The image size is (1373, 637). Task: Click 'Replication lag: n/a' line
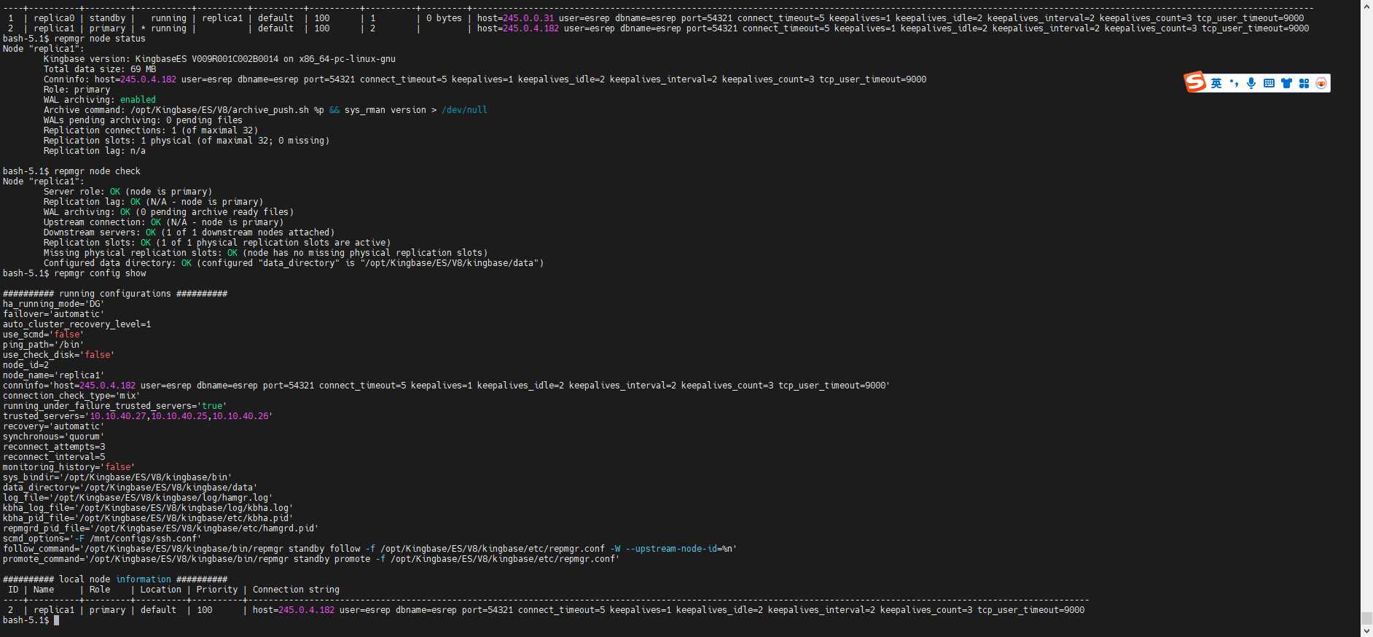[x=95, y=151]
